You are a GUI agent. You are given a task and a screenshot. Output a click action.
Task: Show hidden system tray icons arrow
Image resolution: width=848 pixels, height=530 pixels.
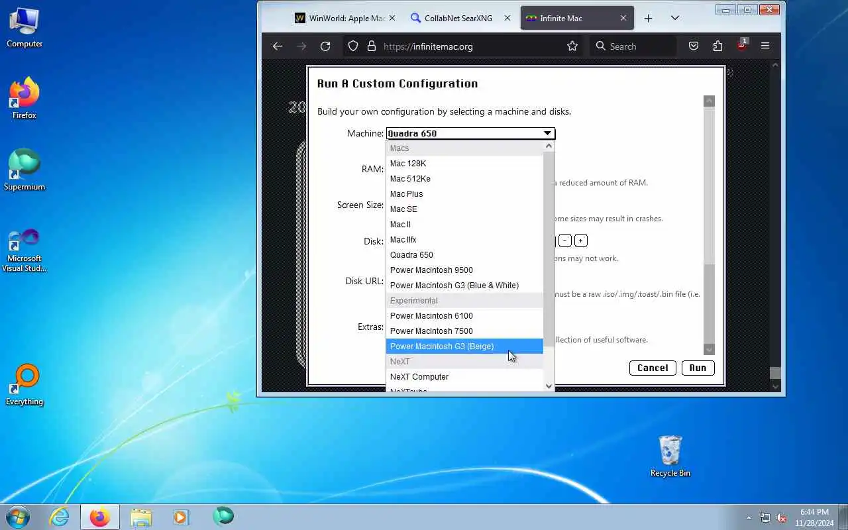(x=749, y=517)
